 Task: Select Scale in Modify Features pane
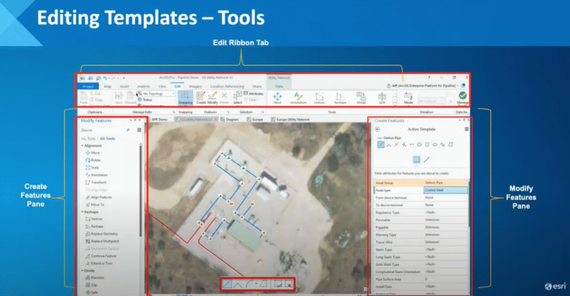[x=92, y=167]
